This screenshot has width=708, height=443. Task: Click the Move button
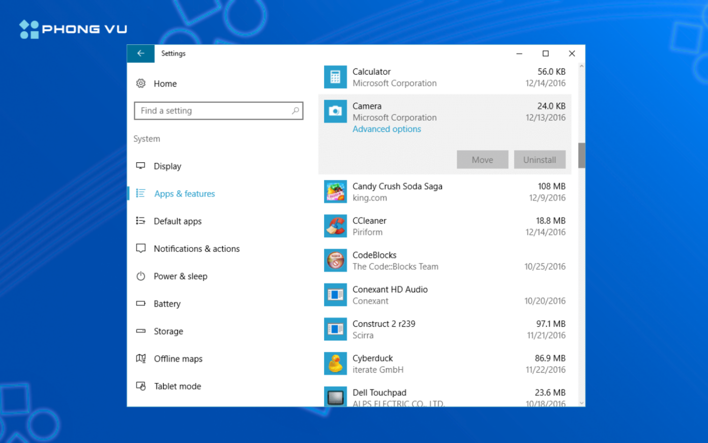pyautogui.click(x=482, y=159)
